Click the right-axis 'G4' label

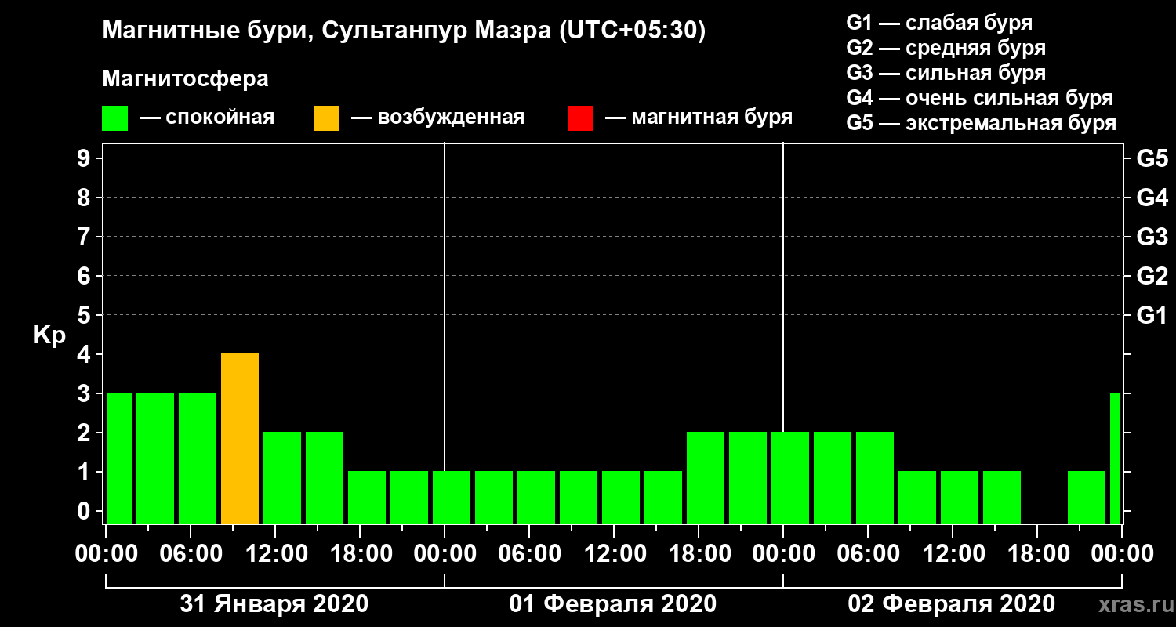click(x=1152, y=198)
